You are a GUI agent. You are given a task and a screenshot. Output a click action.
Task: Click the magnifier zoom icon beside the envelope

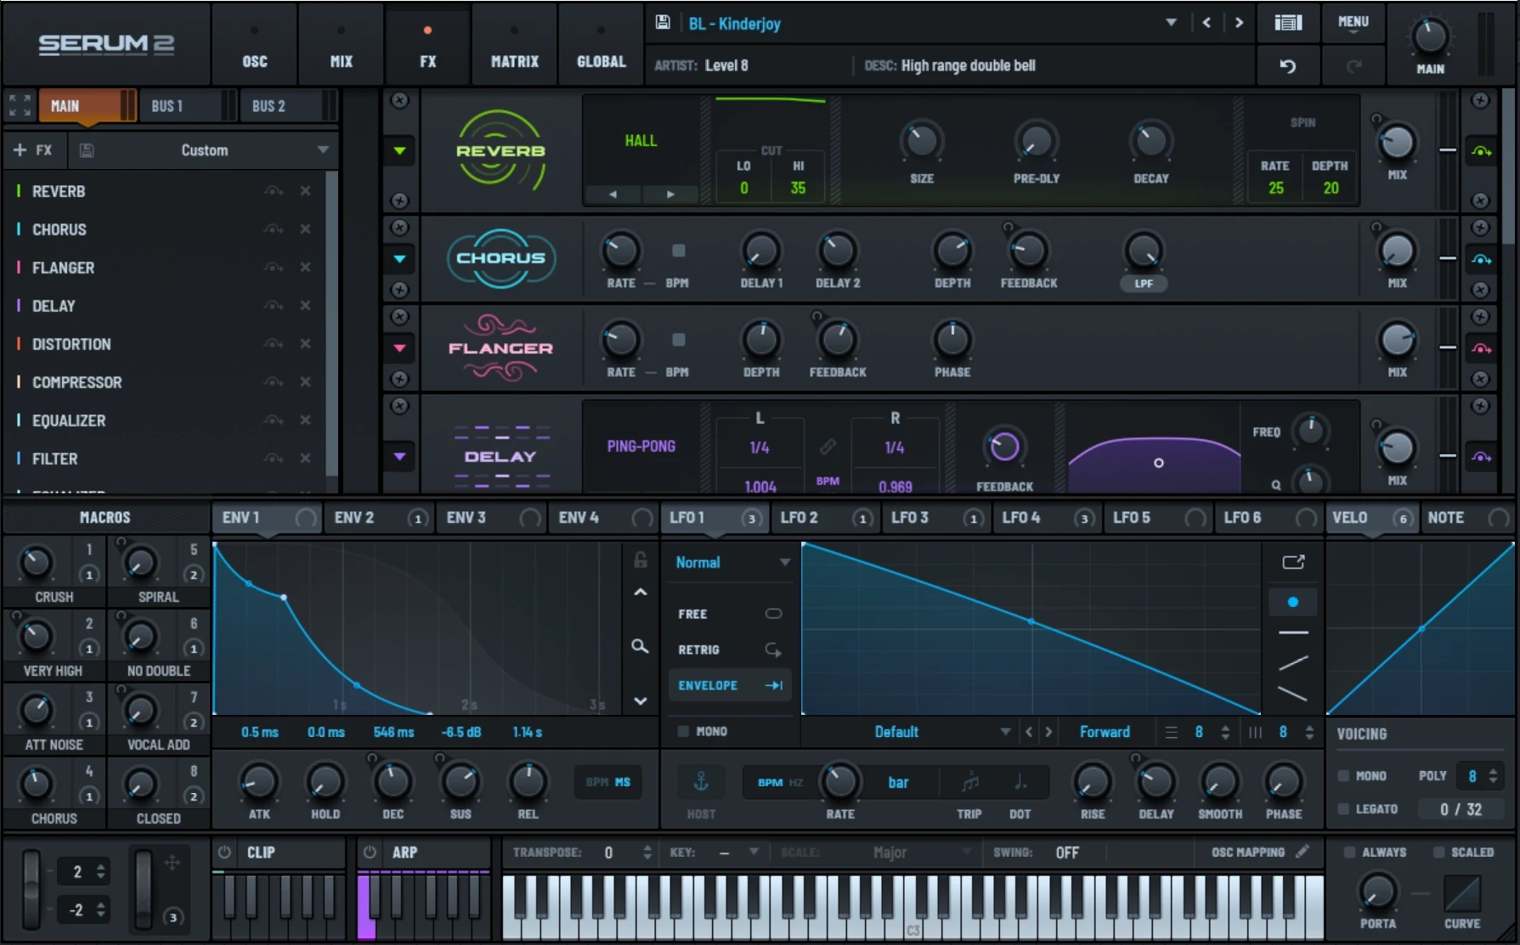click(x=641, y=646)
